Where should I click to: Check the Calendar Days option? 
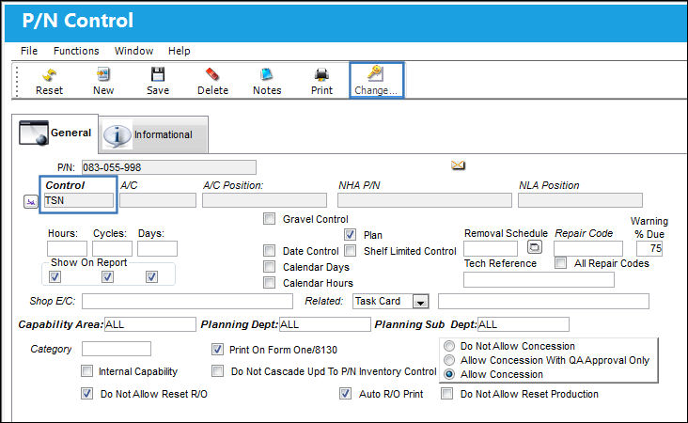[x=269, y=266]
